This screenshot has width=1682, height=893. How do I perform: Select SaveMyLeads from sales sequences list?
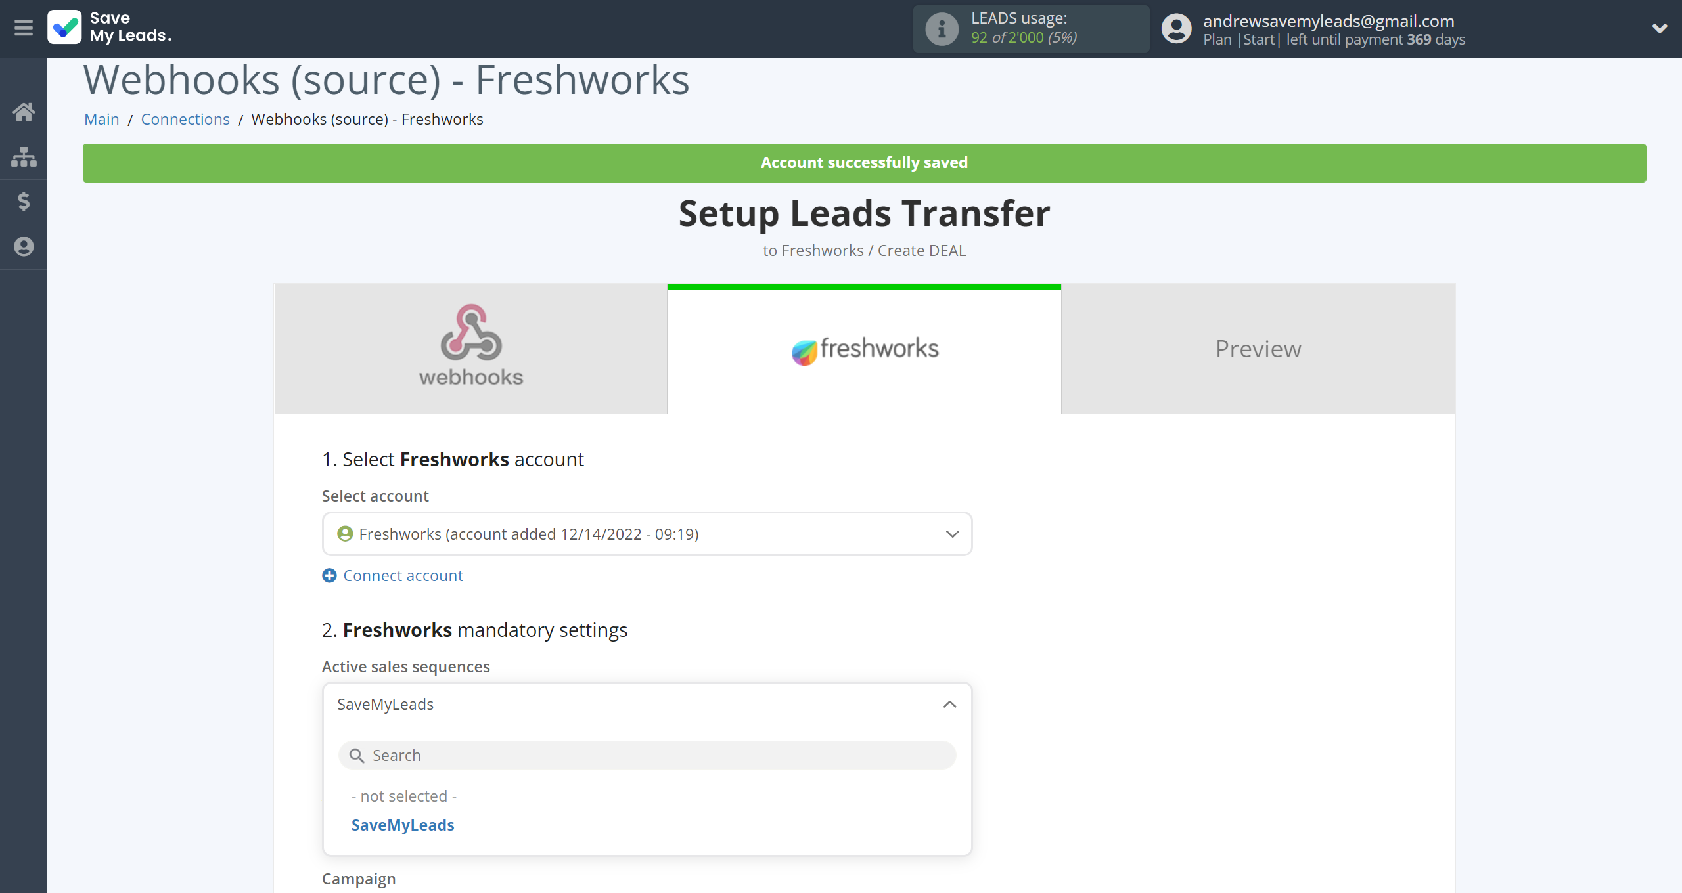[403, 825]
